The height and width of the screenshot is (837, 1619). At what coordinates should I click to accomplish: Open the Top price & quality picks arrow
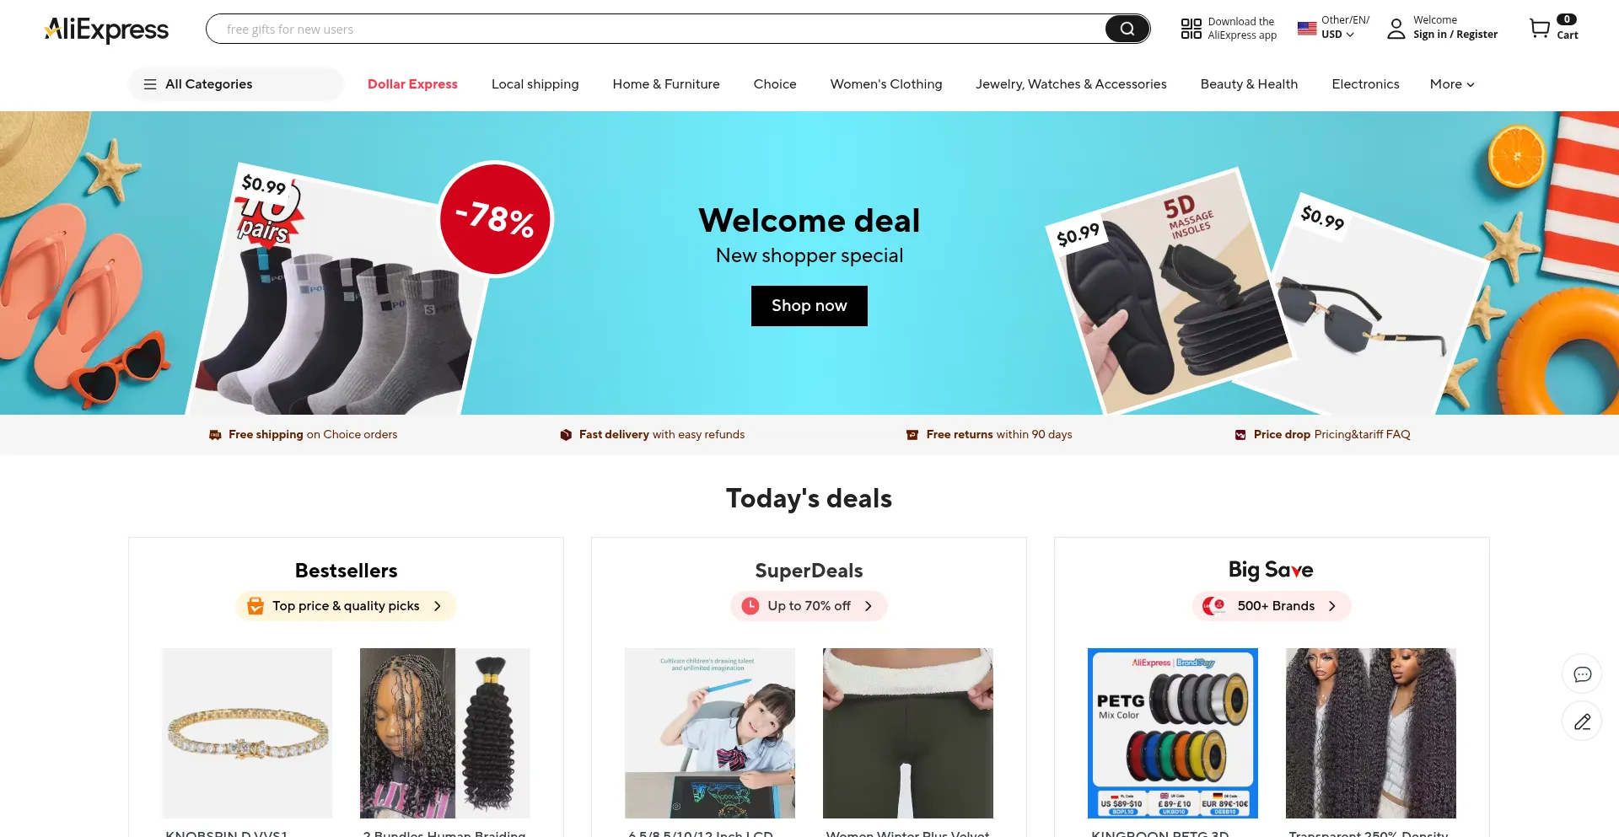437,606
